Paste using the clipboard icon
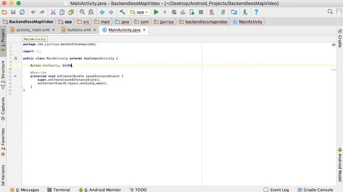This screenshot has height=192, width=343. coord(71,12)
